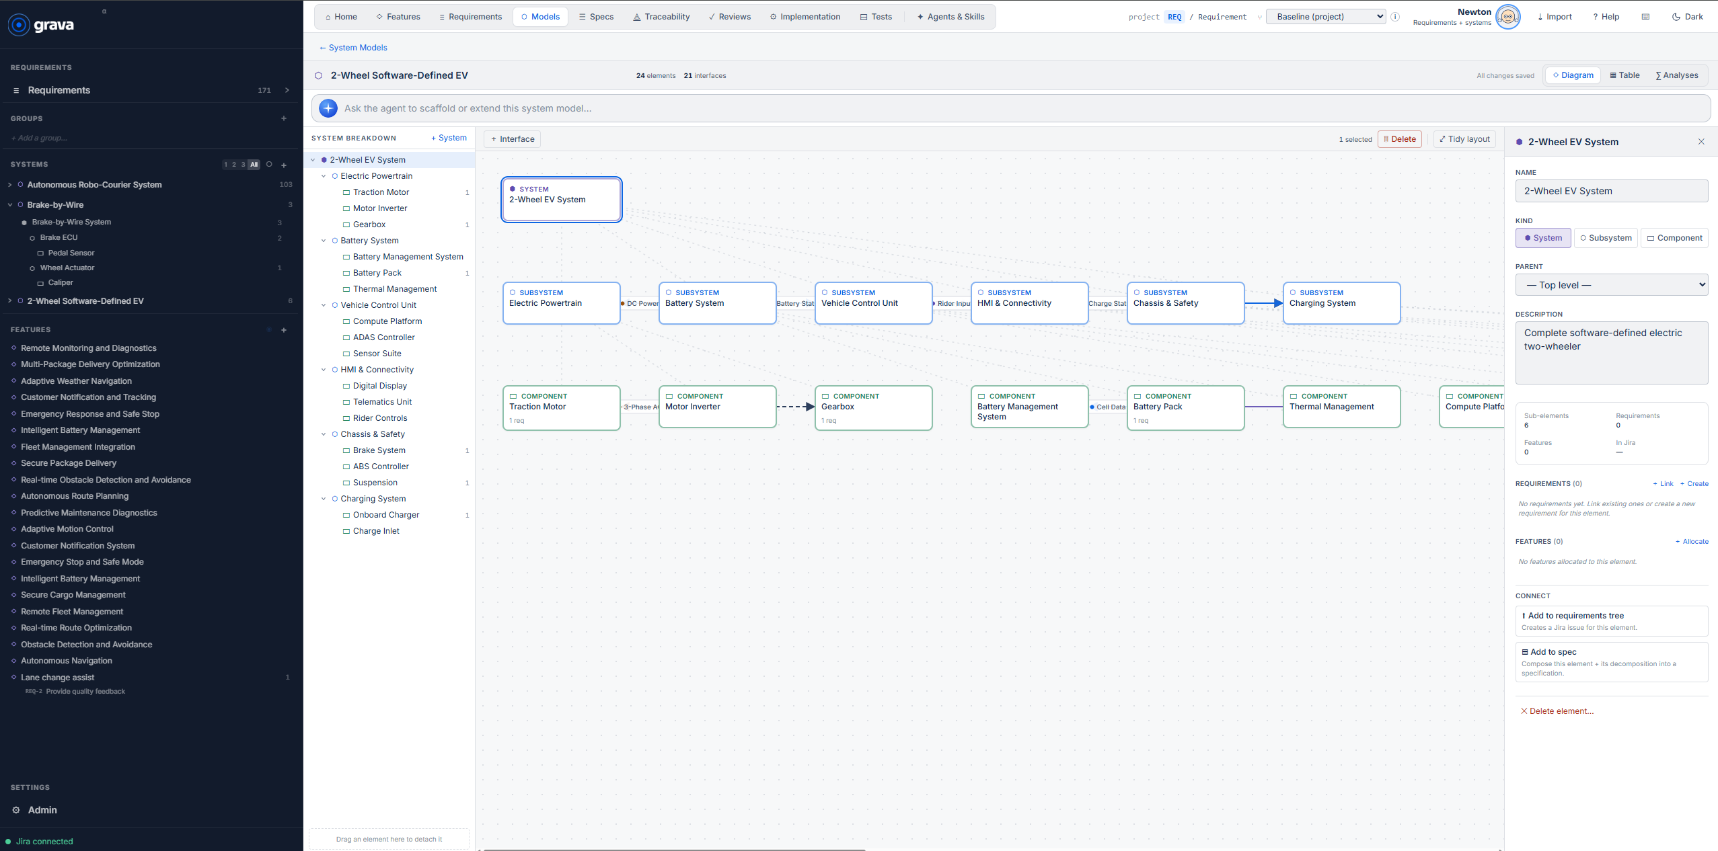The height and width of the screenshot is (851, 1718).
Task: Close the 2-Wheel EV System panel
Action: 1701,142
